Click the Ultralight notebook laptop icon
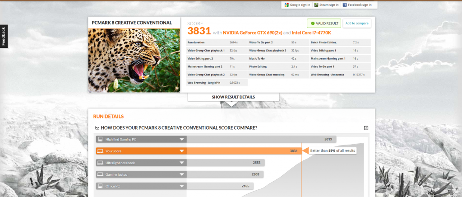The image size is (462, 197). (x=100, y=163)
